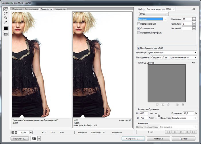Screen dimensions: 201x144
Task: Select the Hand tool
Action: coord(5,9)
